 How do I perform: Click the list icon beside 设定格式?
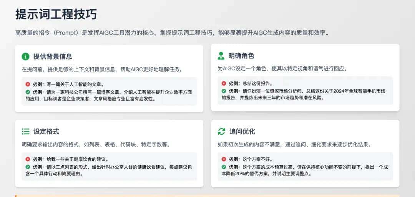click(25, 132)
